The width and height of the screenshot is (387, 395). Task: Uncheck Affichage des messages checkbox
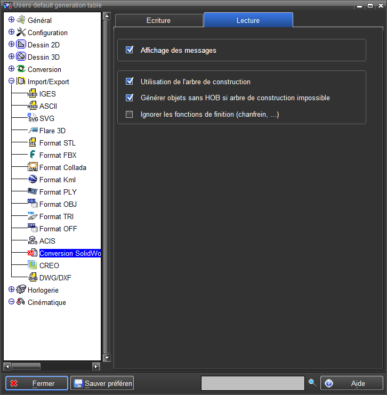(129, 50)
